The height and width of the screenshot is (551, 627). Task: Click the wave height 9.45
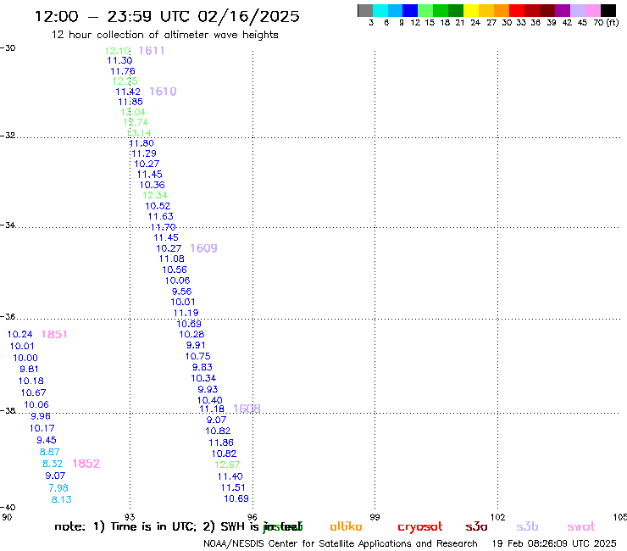tap(47, 440)
